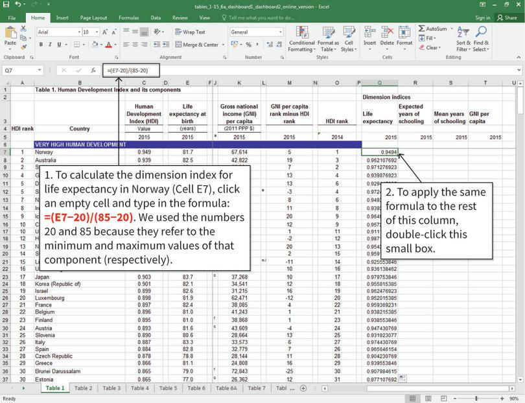525x403 pixels.
Task: Apply Percent Style format
Action: tap(248, 45)
